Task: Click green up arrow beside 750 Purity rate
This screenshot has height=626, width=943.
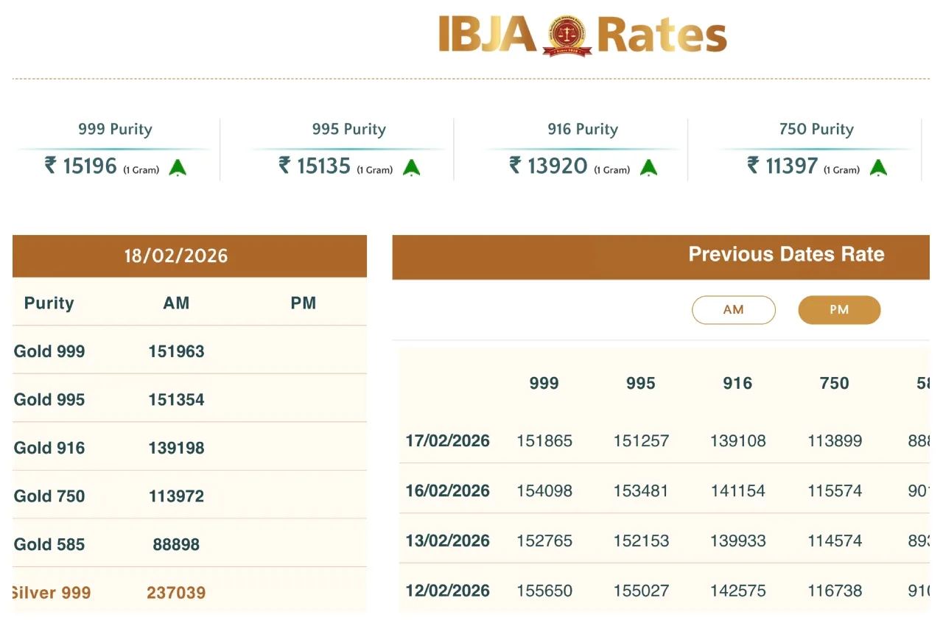Action: click(878, 168)
